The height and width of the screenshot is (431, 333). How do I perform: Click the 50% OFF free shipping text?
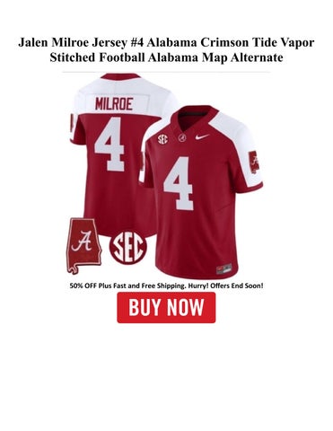click(x=166, y=286)
